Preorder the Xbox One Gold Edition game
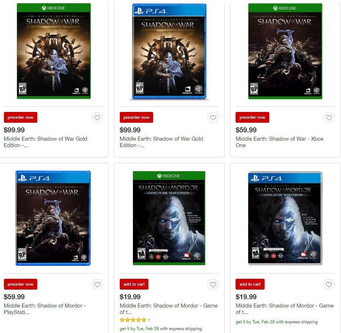 (20, 117)
